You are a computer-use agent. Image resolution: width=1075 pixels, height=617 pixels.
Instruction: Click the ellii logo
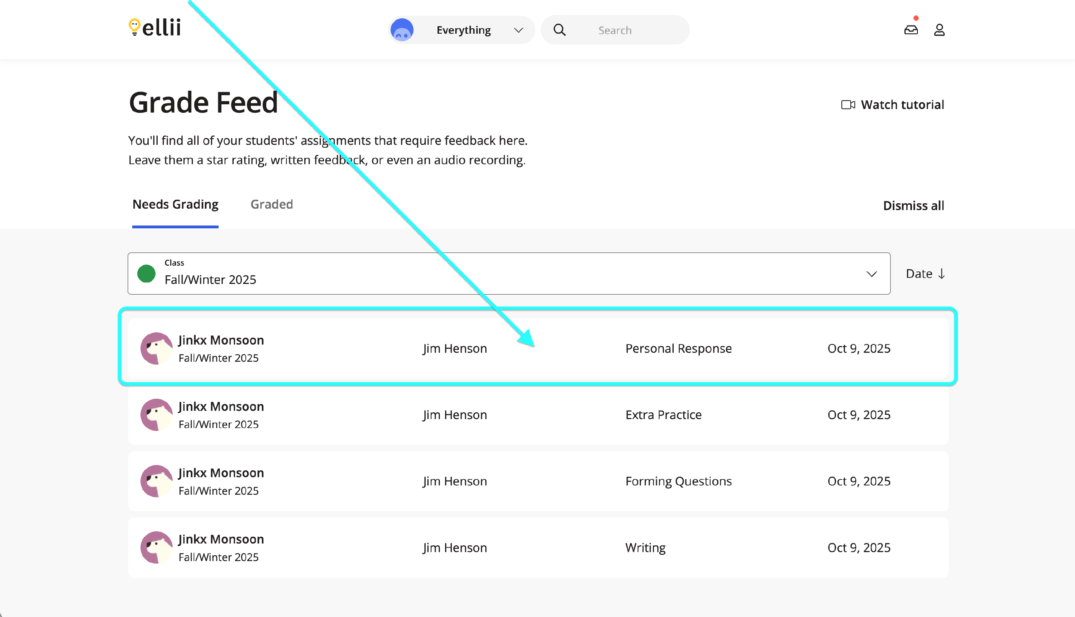click(x=154, y=28)
